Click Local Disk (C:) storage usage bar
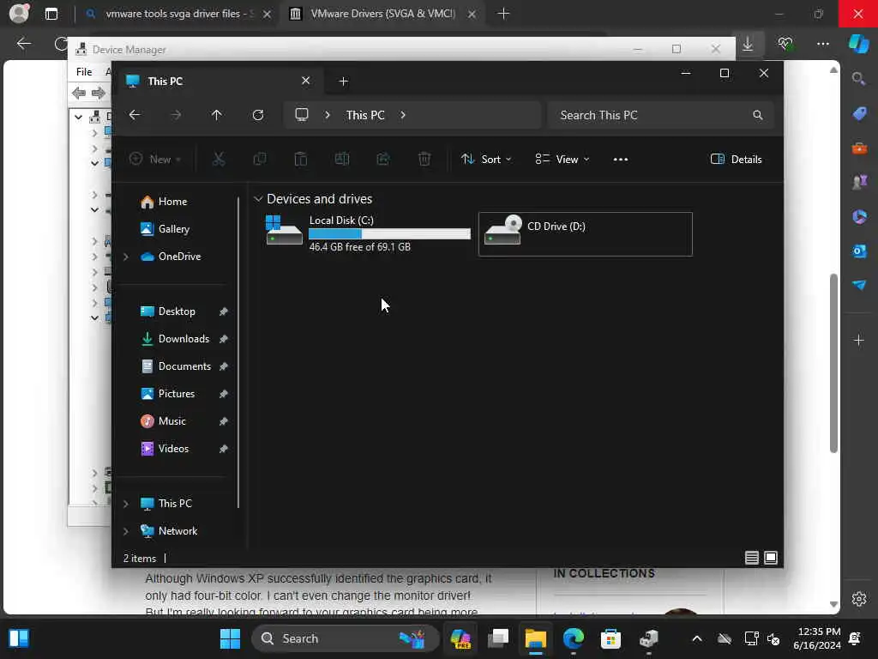This screenshot has width=878, height=659. (389, 234)
